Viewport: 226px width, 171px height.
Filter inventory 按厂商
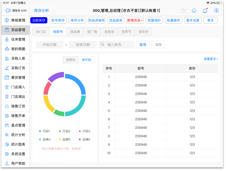click(92, 32)
